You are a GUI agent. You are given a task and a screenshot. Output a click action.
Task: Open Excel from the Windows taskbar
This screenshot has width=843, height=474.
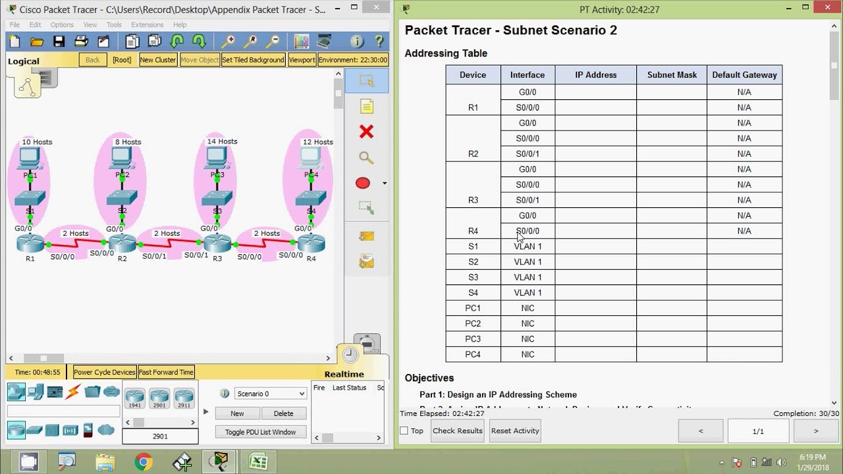coord(258,461)
